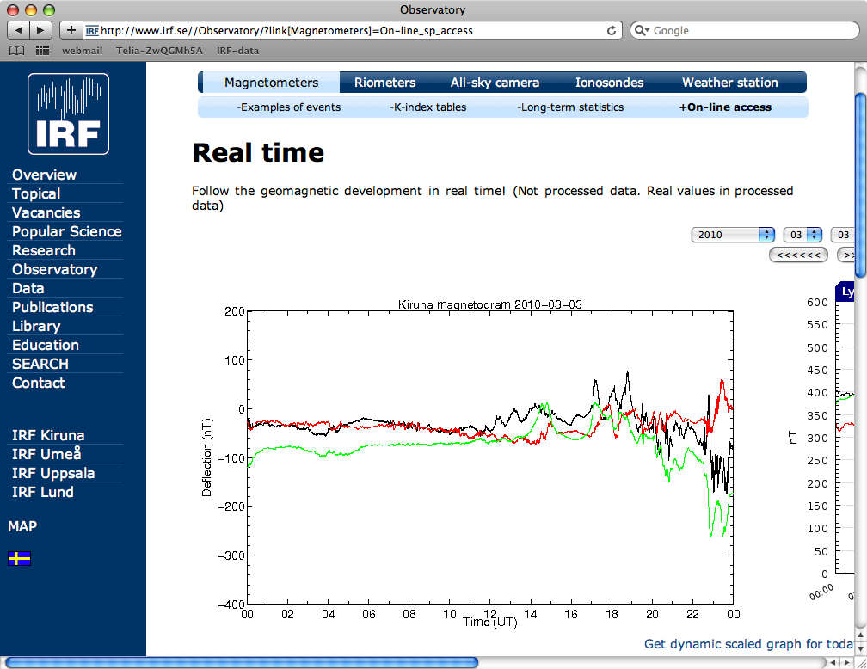Open the month 03 dropdown
Screen dimensions: 867x669
(802, 235)
